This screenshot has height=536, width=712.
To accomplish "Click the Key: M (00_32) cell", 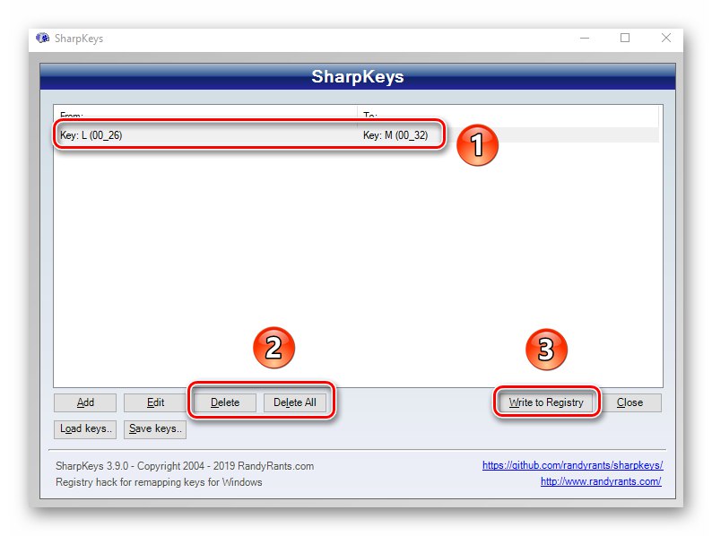I will pos(395,135).
